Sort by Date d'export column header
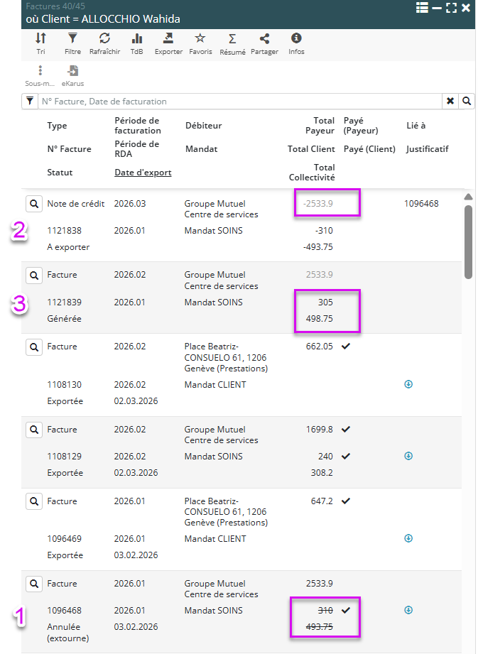Screen dimensions: 478x654 (x=143, y=173)
